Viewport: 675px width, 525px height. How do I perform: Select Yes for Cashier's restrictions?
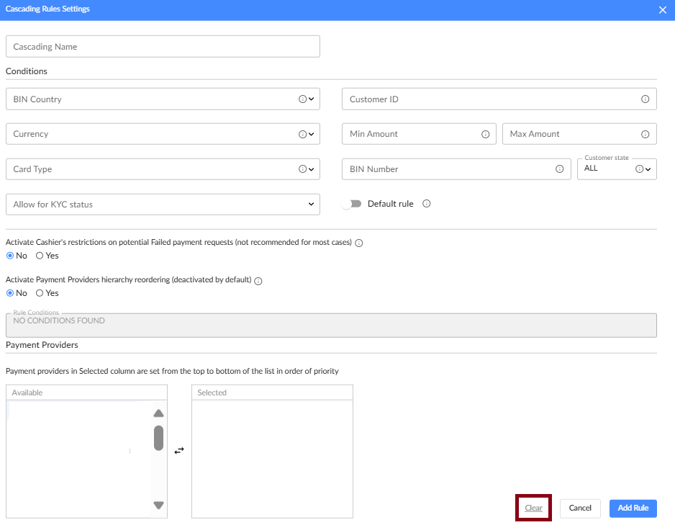pos(40,256)
